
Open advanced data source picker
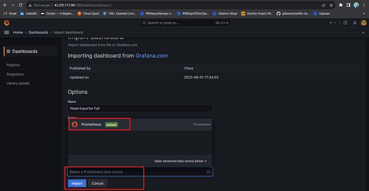(x=180, y=161)
